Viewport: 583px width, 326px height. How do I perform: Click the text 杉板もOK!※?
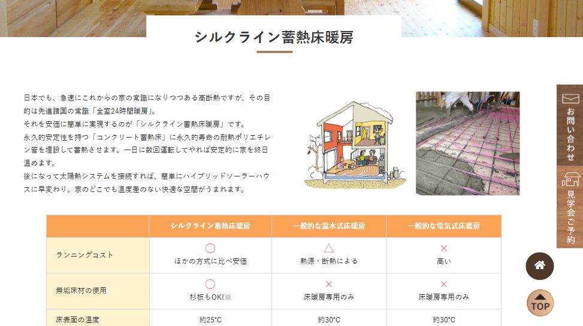click(x=210, y=297)
